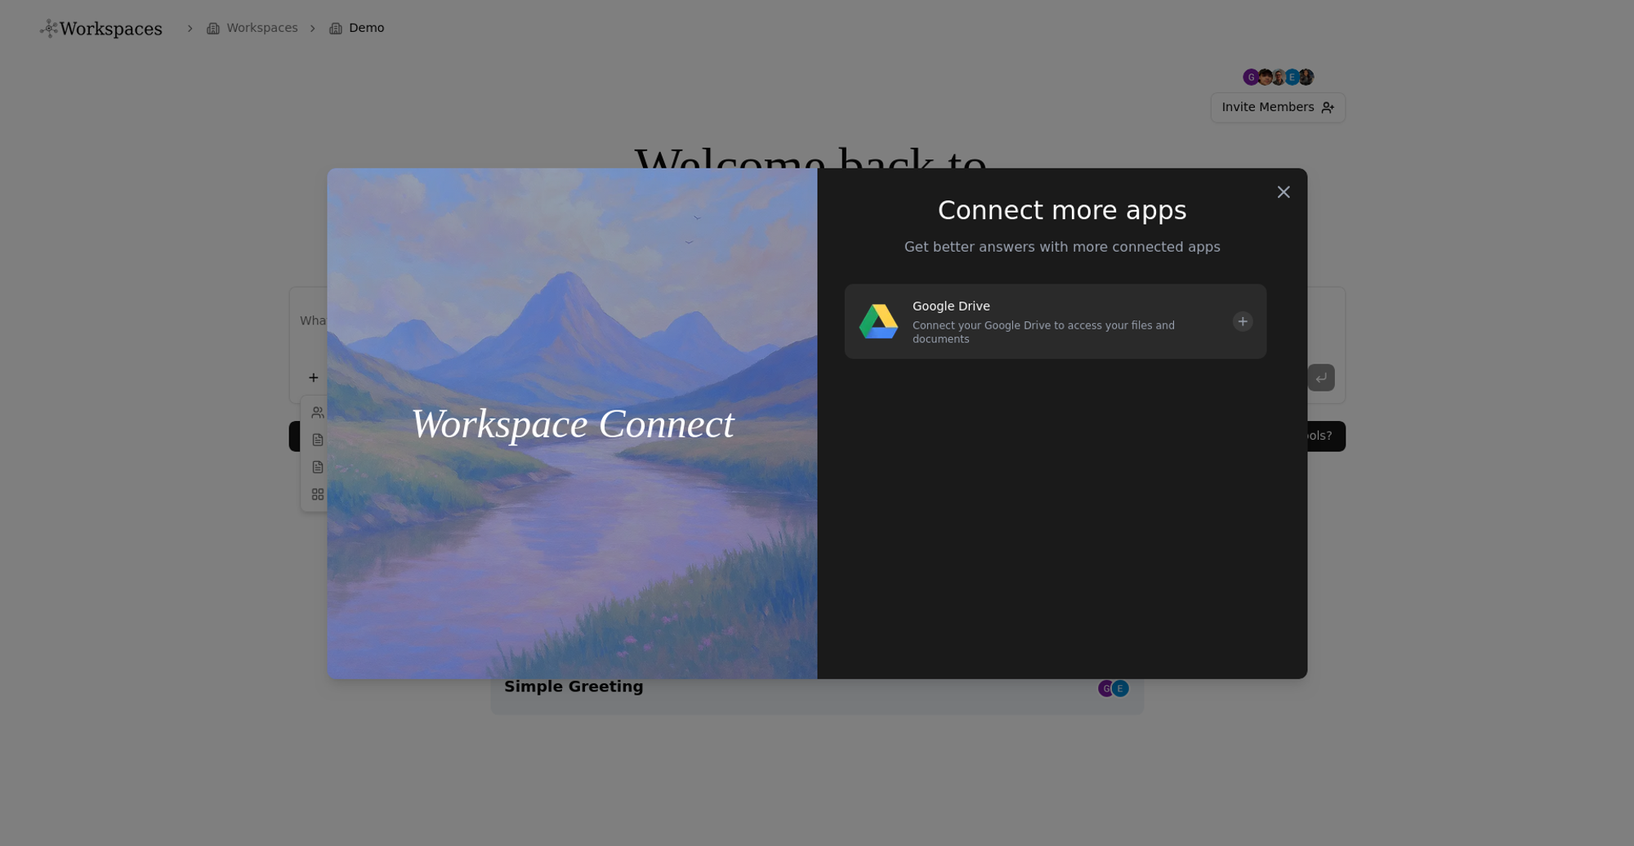
Task: Click "Get better answers with more connected apps"
Action: click(x=1062, y=247)
